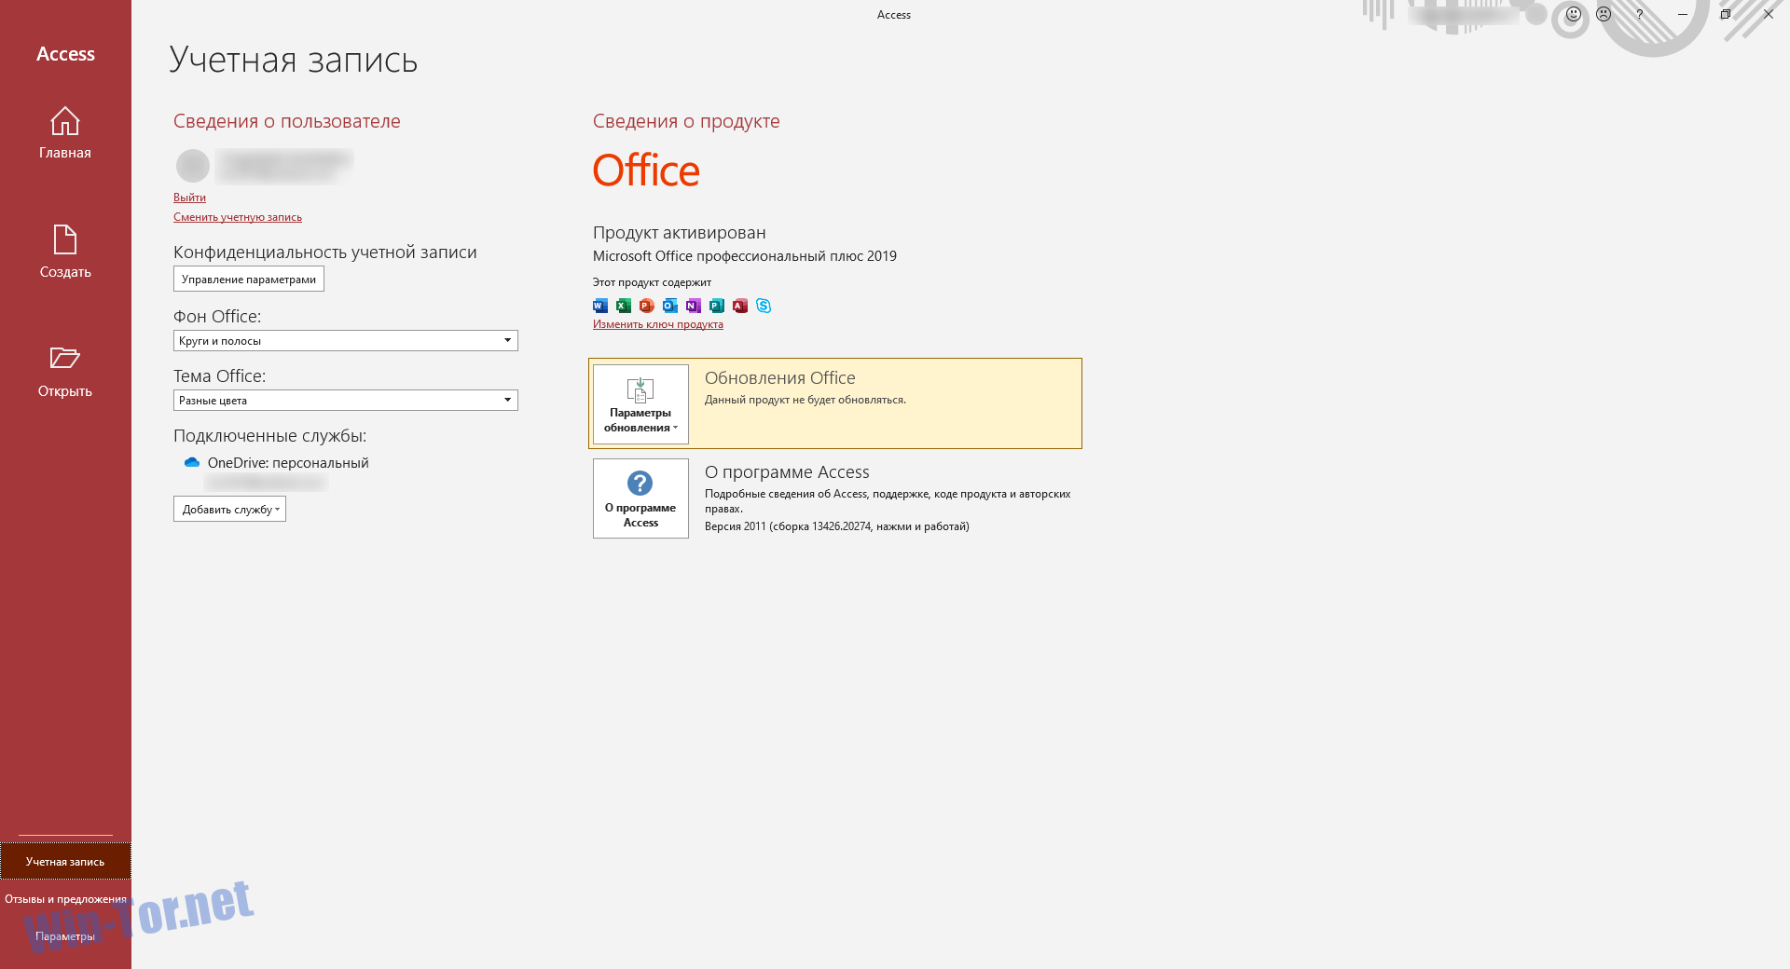This screenshot has width=1790, height=969.
Task: Open the Создать new database page
Action: click(65, 252)
